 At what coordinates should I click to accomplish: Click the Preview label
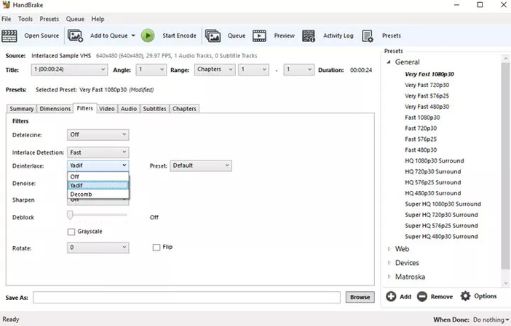[x=284, y=36]
